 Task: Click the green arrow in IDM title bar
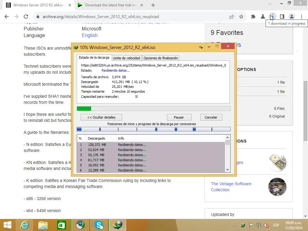pos(201,47)
